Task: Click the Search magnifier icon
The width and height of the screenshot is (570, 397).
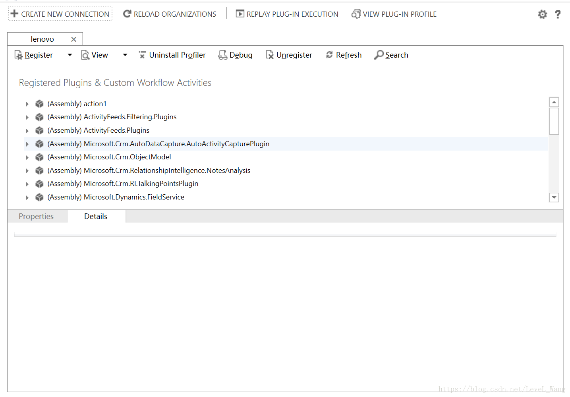Action: (379, 55)
